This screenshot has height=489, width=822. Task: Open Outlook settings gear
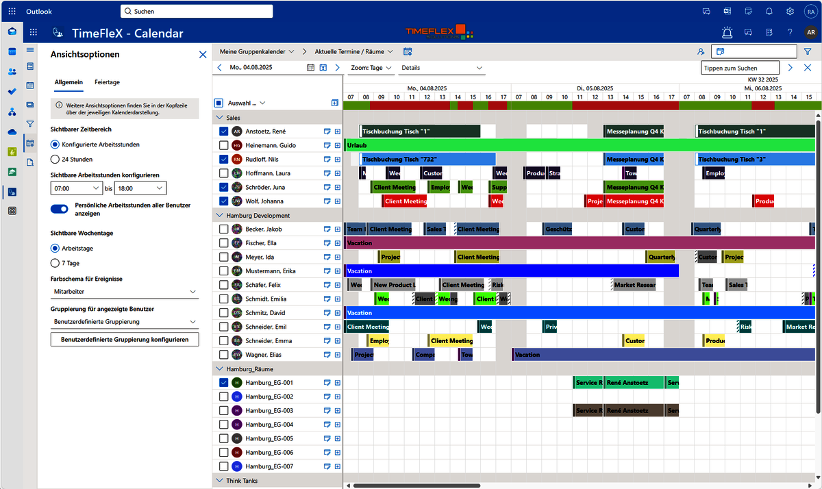click(x=790, y=11)
